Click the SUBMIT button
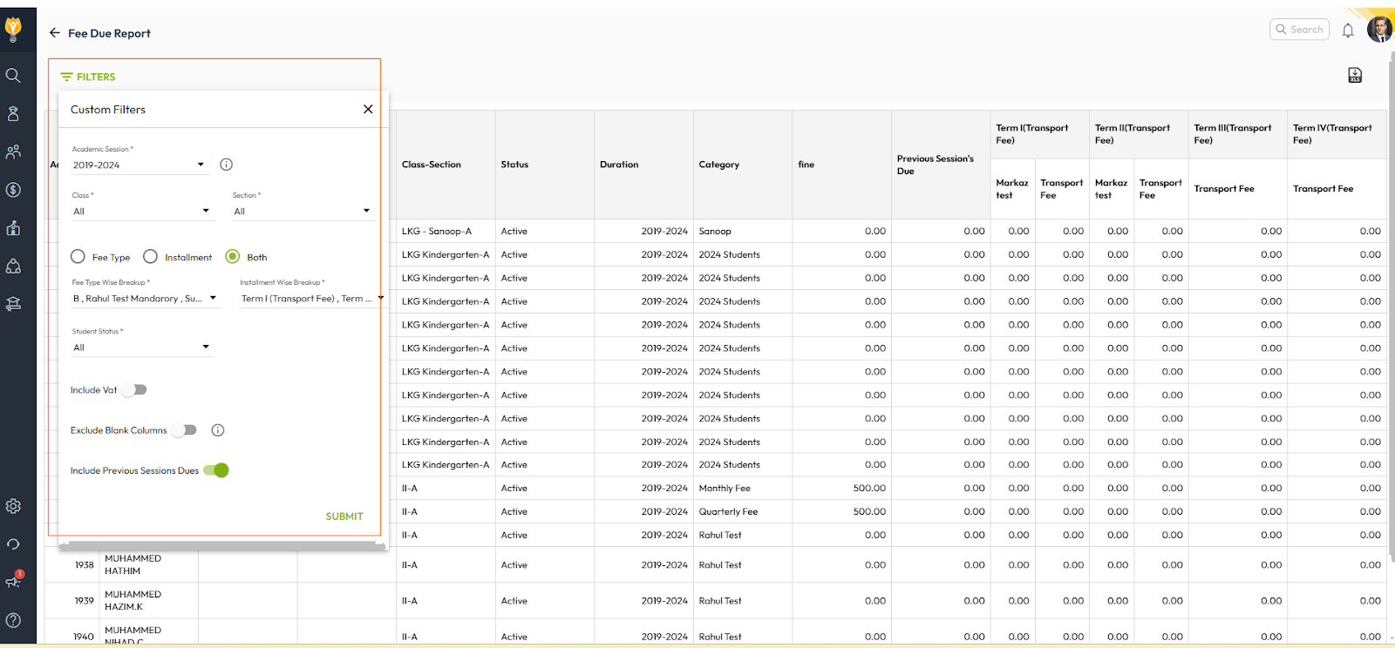Screen dimensions: 1395x648 [x=344, y=516]
